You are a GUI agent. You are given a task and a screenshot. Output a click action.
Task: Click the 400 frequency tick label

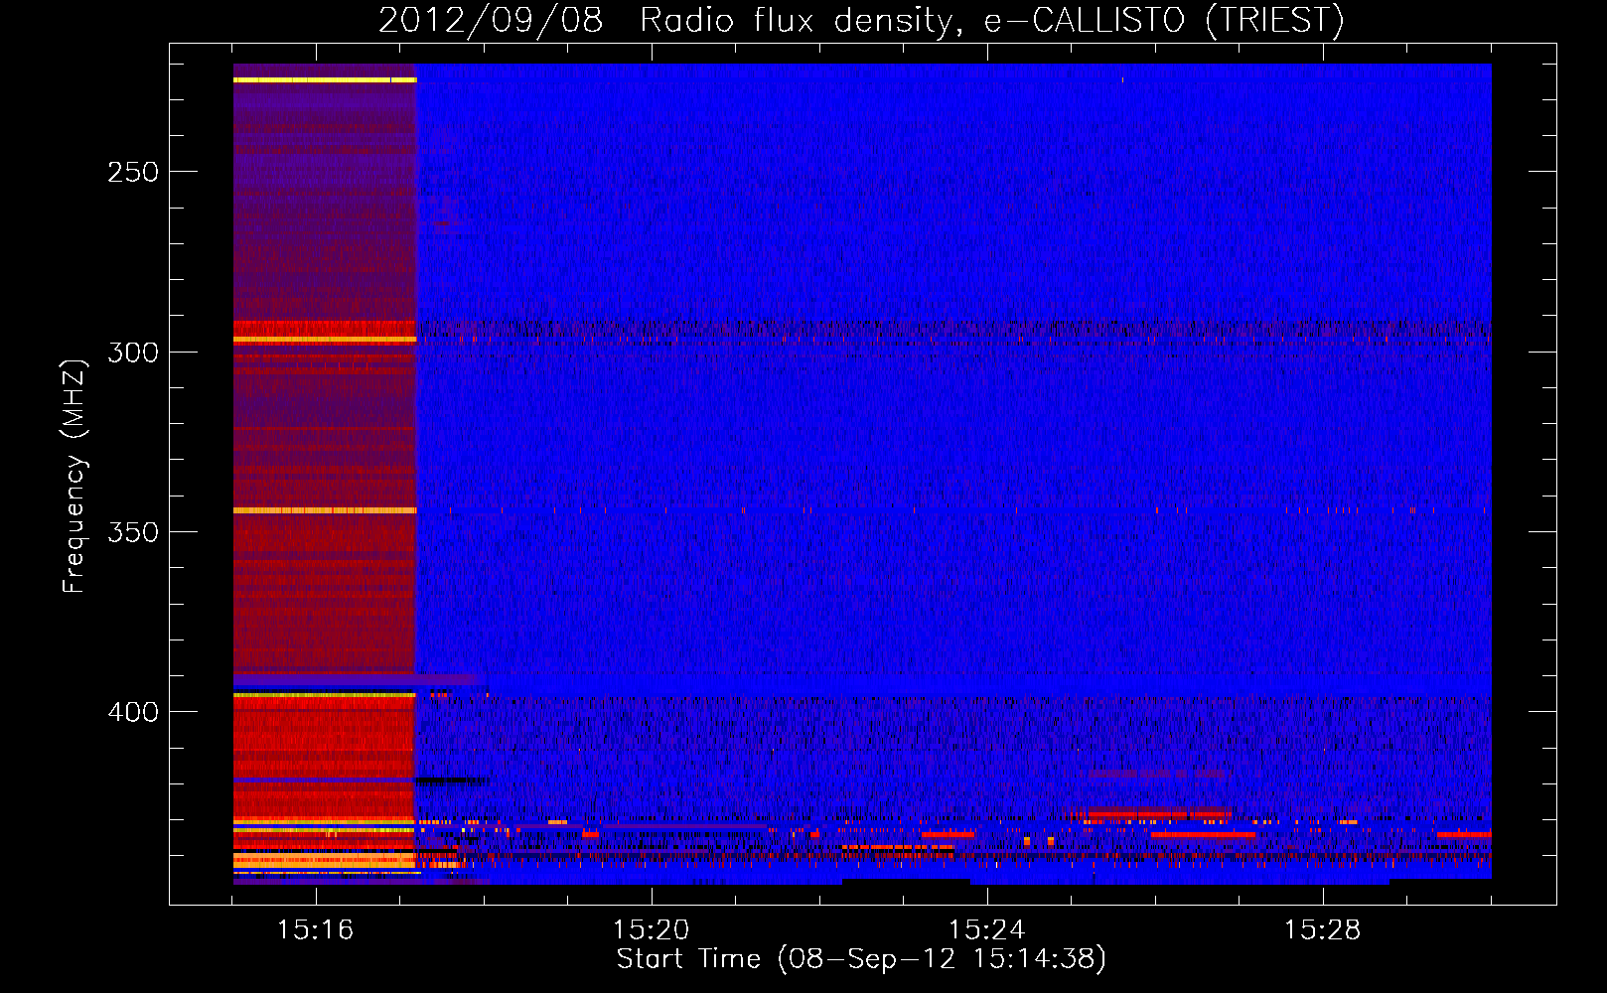pos(133,712)
